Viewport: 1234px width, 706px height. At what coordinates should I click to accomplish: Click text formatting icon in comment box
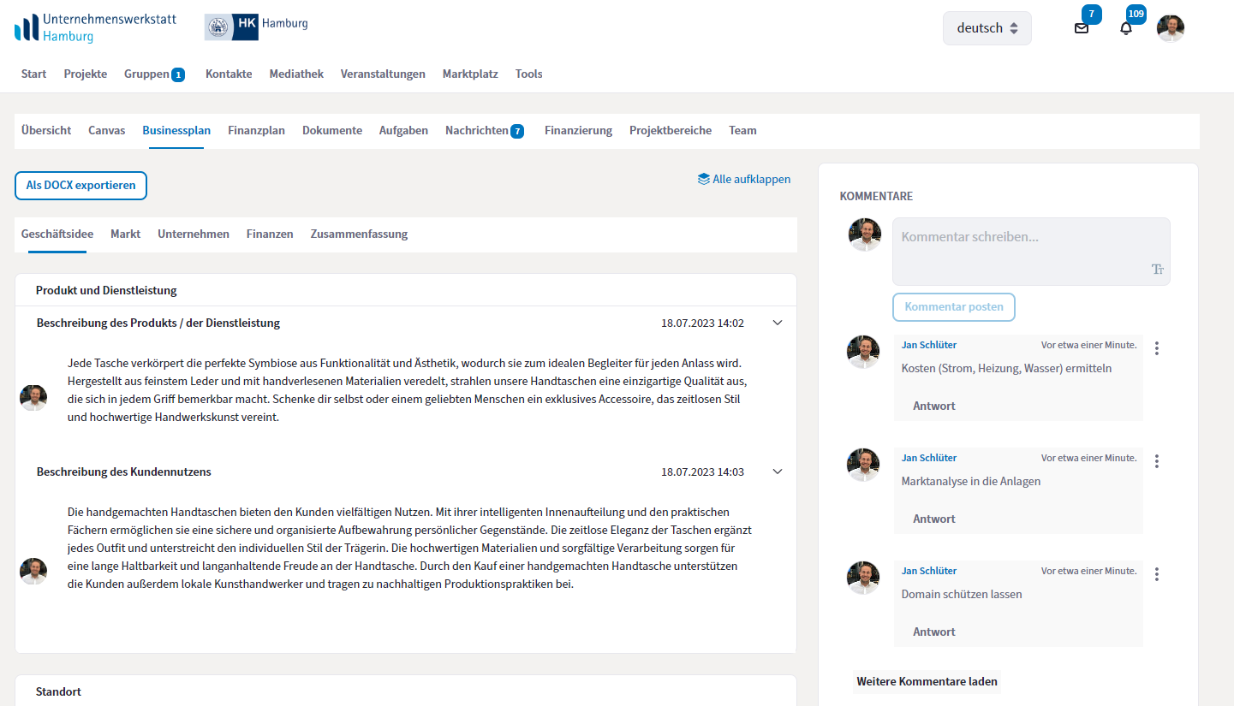(1158, 270)
